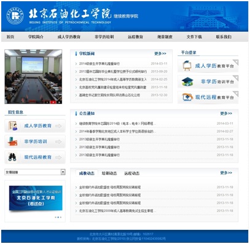Click the student book icon beside 成人学历教育
250x244 pixels.
click(13, 126)
